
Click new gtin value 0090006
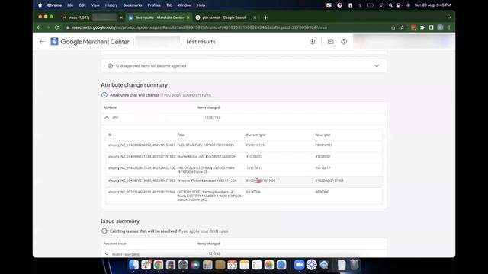click(322, 192)
